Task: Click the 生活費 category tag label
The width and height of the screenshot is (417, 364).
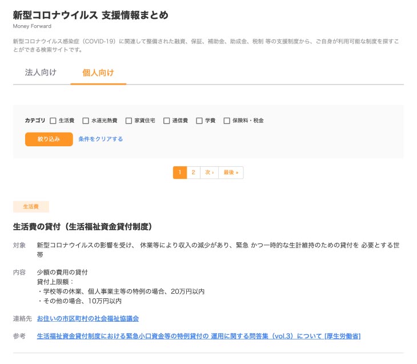Action: pos(31,207)
